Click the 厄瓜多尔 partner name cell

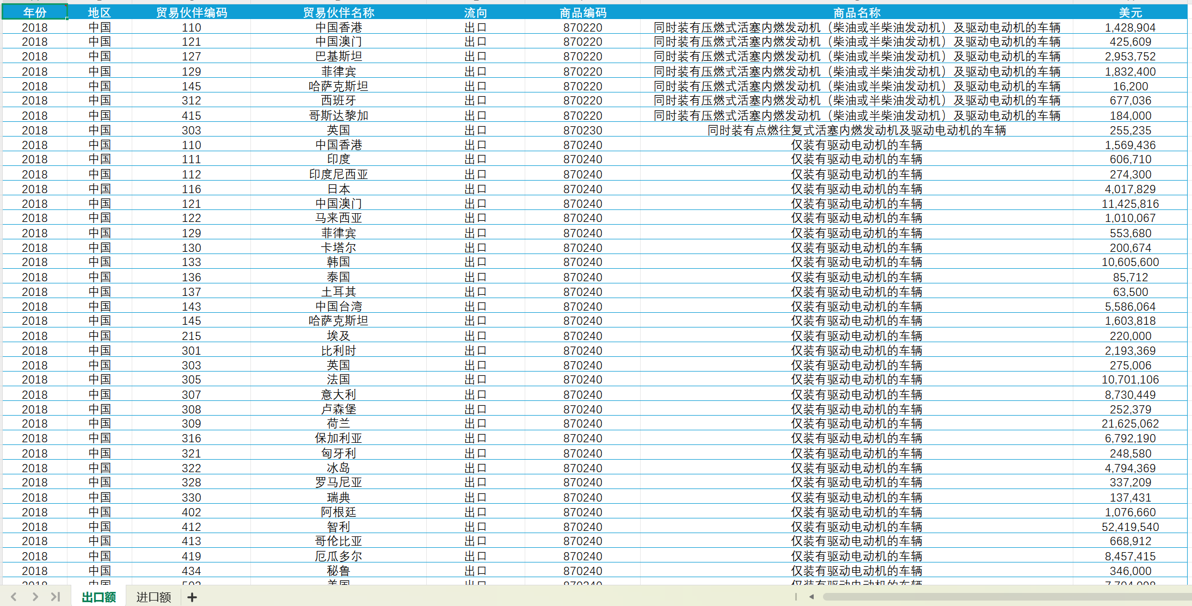click(339, 556)
